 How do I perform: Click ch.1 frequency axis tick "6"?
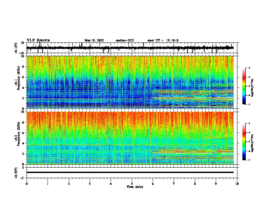pyautogui.click(x=23, y=77)
